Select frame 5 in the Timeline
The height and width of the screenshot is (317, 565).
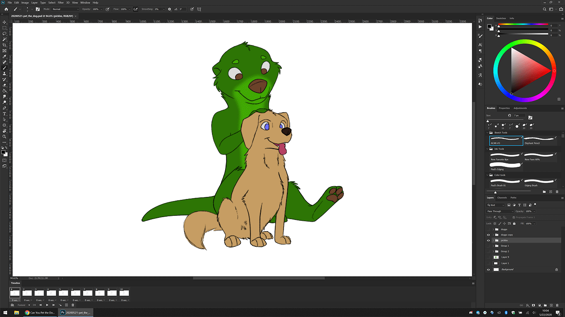click(63, 293)
